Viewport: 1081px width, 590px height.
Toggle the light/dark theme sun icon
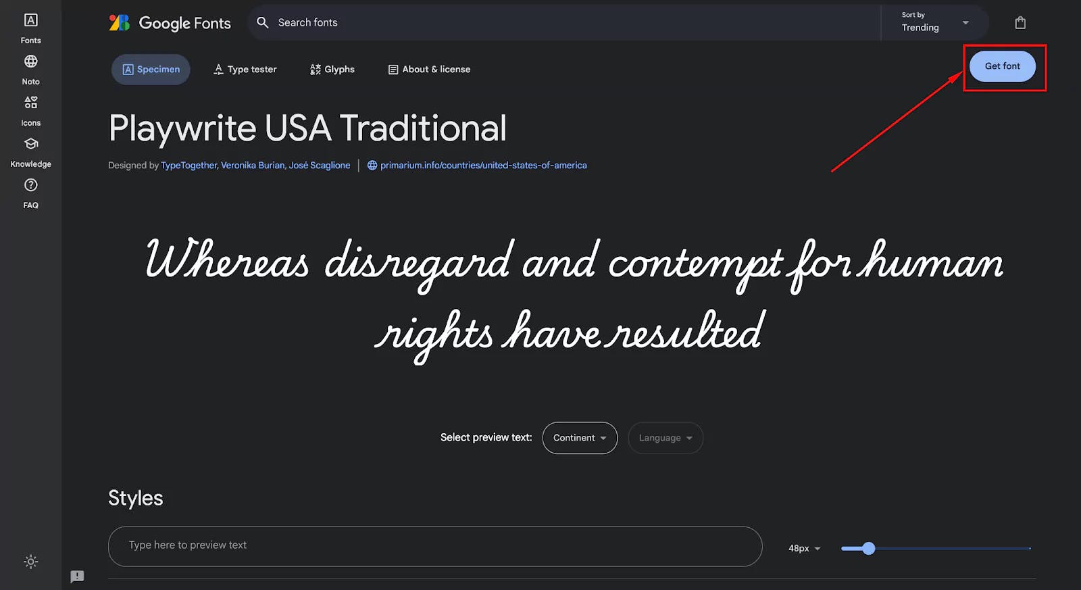(30, 562)
